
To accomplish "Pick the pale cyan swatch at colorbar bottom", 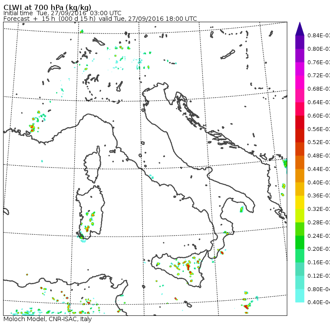I will tap(300, 296).
